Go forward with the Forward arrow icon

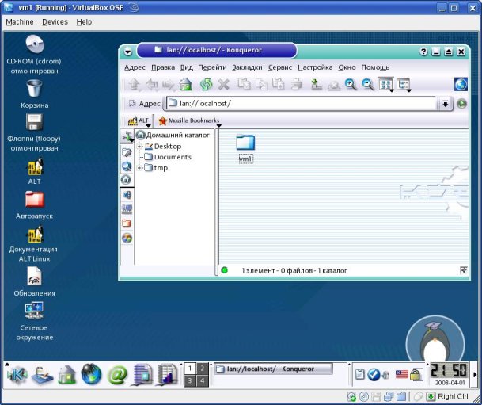click(169, 84)
